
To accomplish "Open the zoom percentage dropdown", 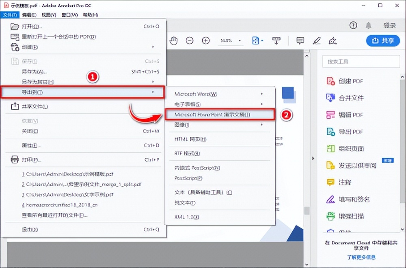I will pos(231,40).
